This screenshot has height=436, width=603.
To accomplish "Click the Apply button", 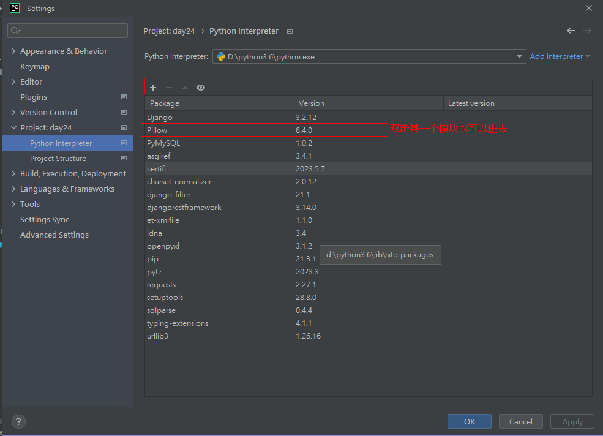I will (x=572, y=421).
